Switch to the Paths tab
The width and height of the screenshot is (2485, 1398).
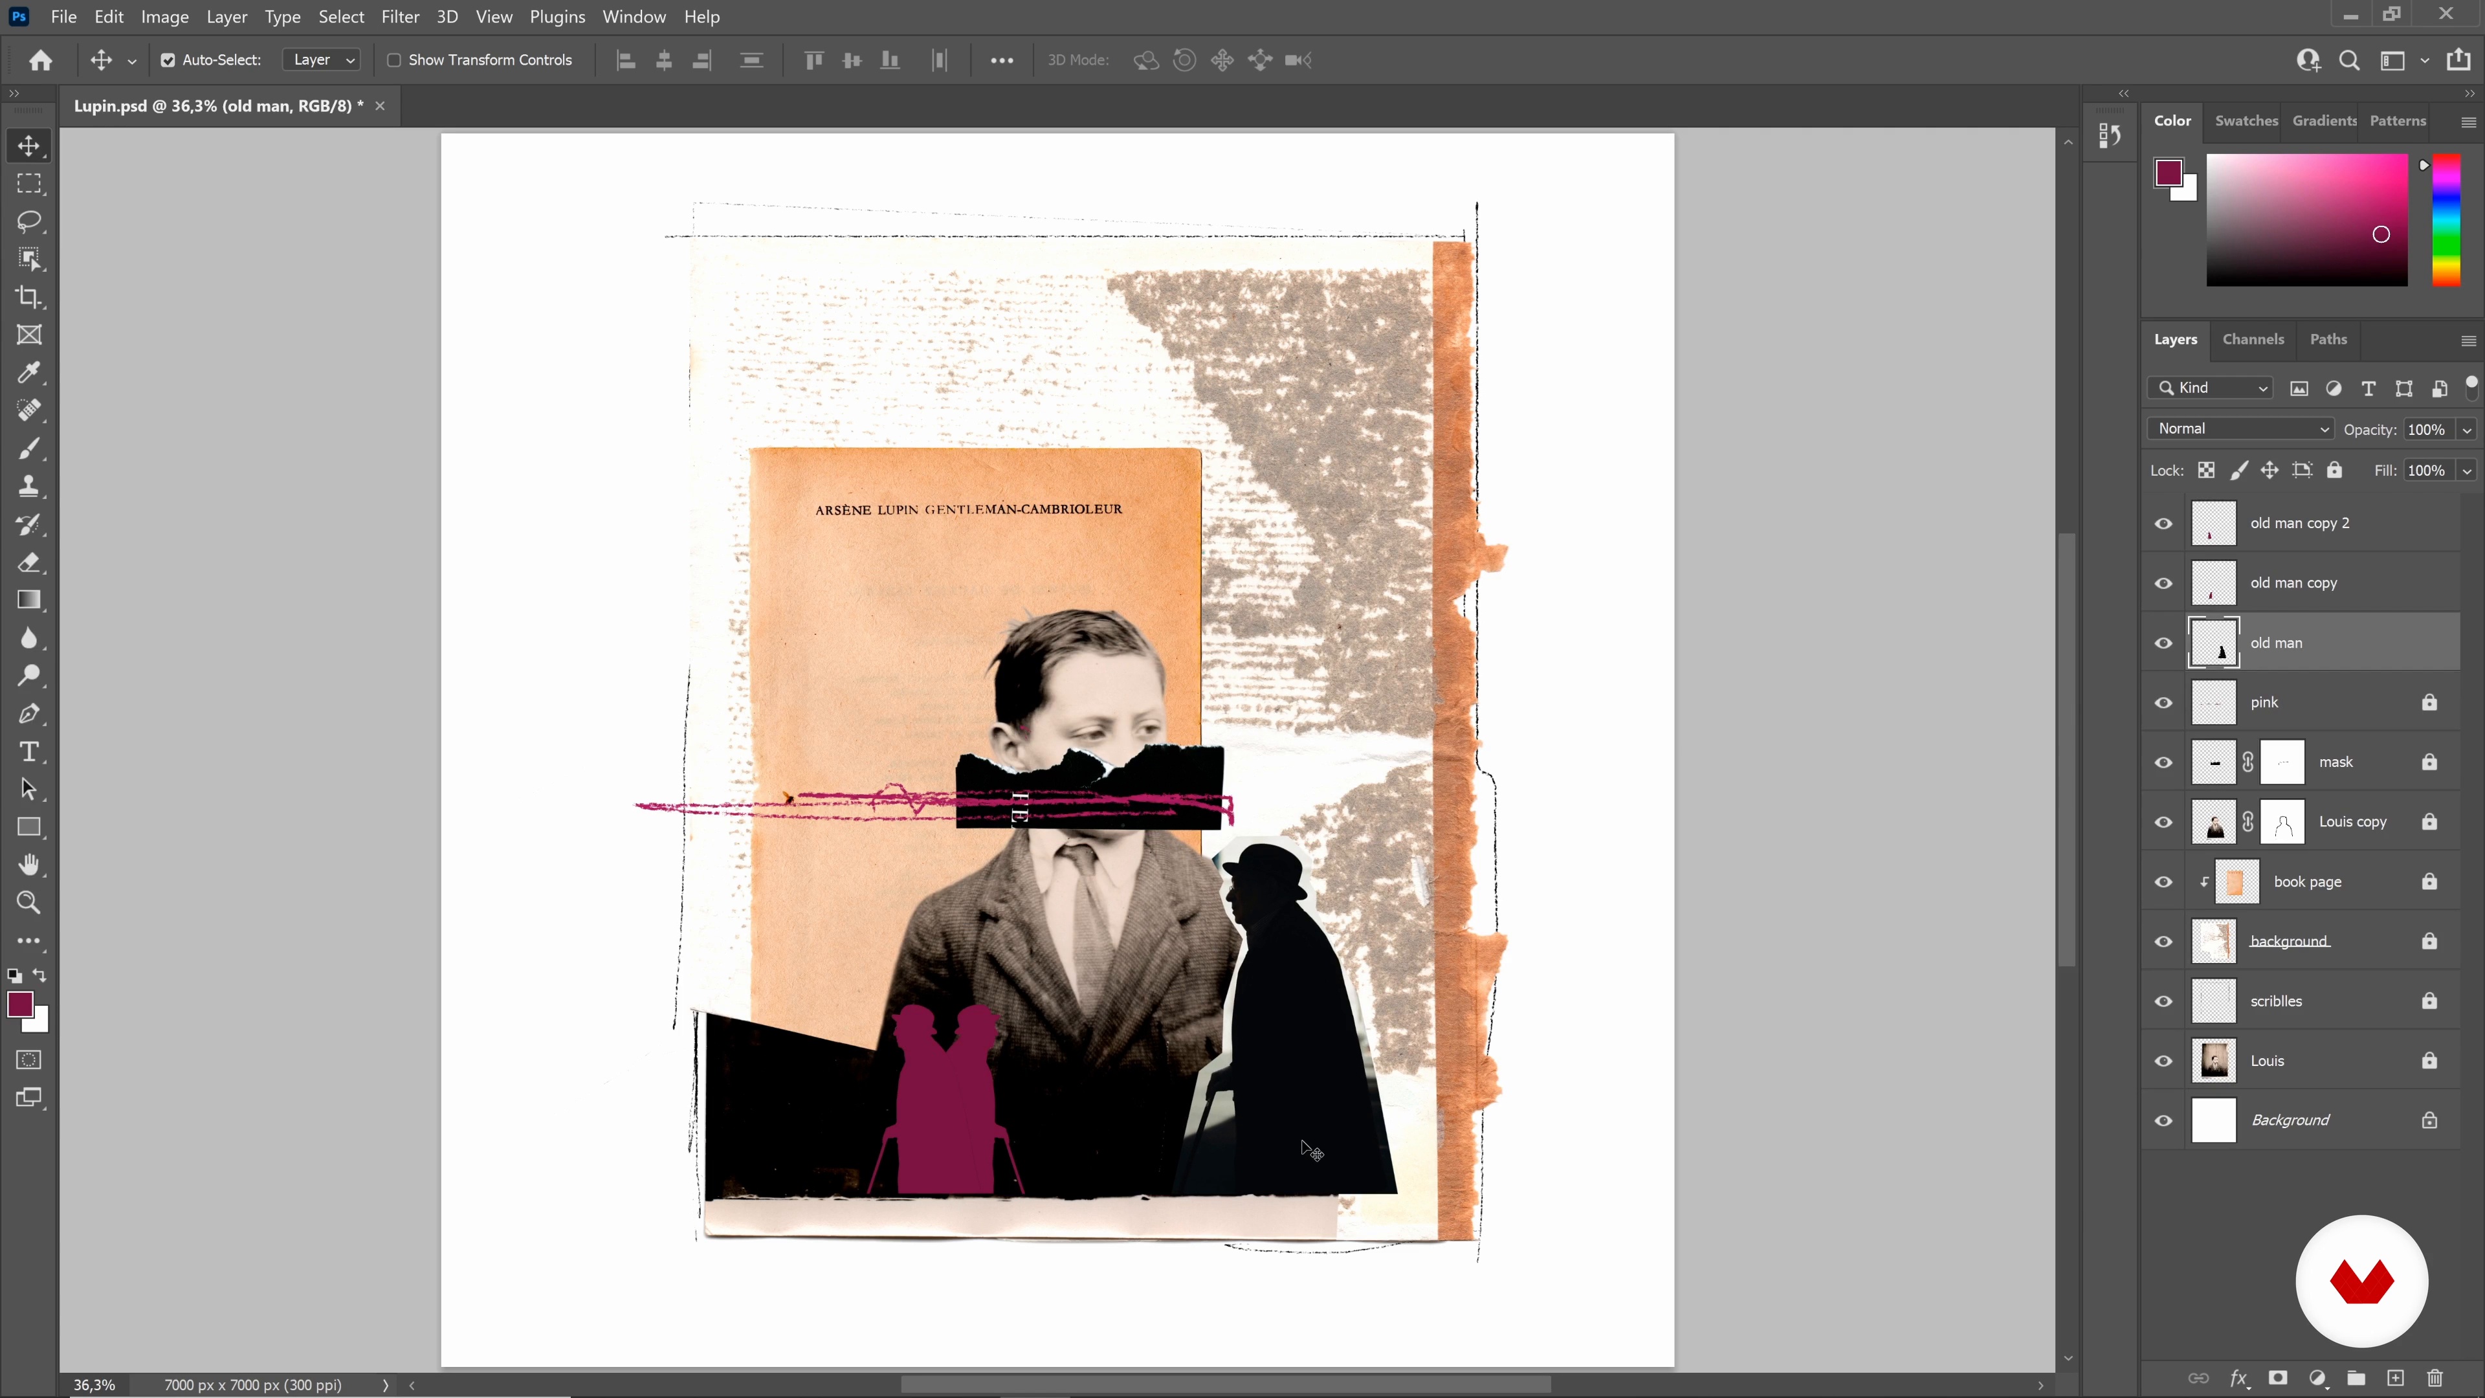click(2328, 338)
